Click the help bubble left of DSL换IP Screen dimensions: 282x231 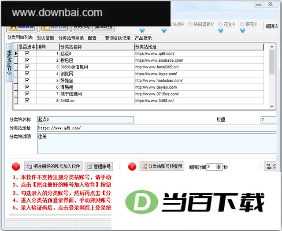pos(164,30)
